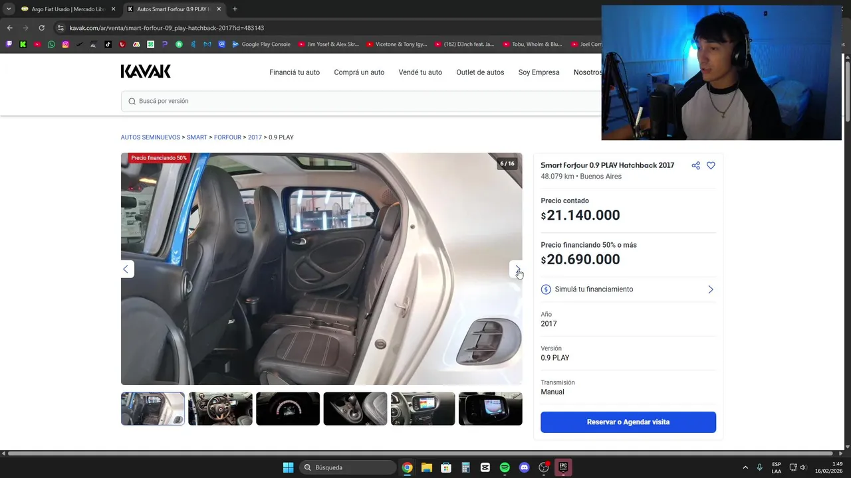Screen dimensions: 851x478
Task: Open Outlet de autos menu
Action: 480,72
